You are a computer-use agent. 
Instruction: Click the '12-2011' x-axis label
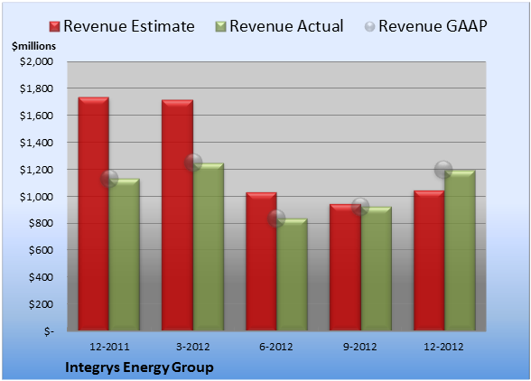click(x=109, y=347)
